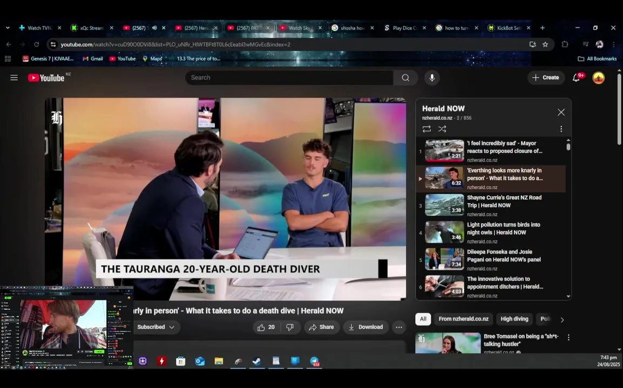The width and height of the screenshot is (623, 388).
Task: Open Bree Tomasel recommended video thumbnail
Action: click(448, 343)
